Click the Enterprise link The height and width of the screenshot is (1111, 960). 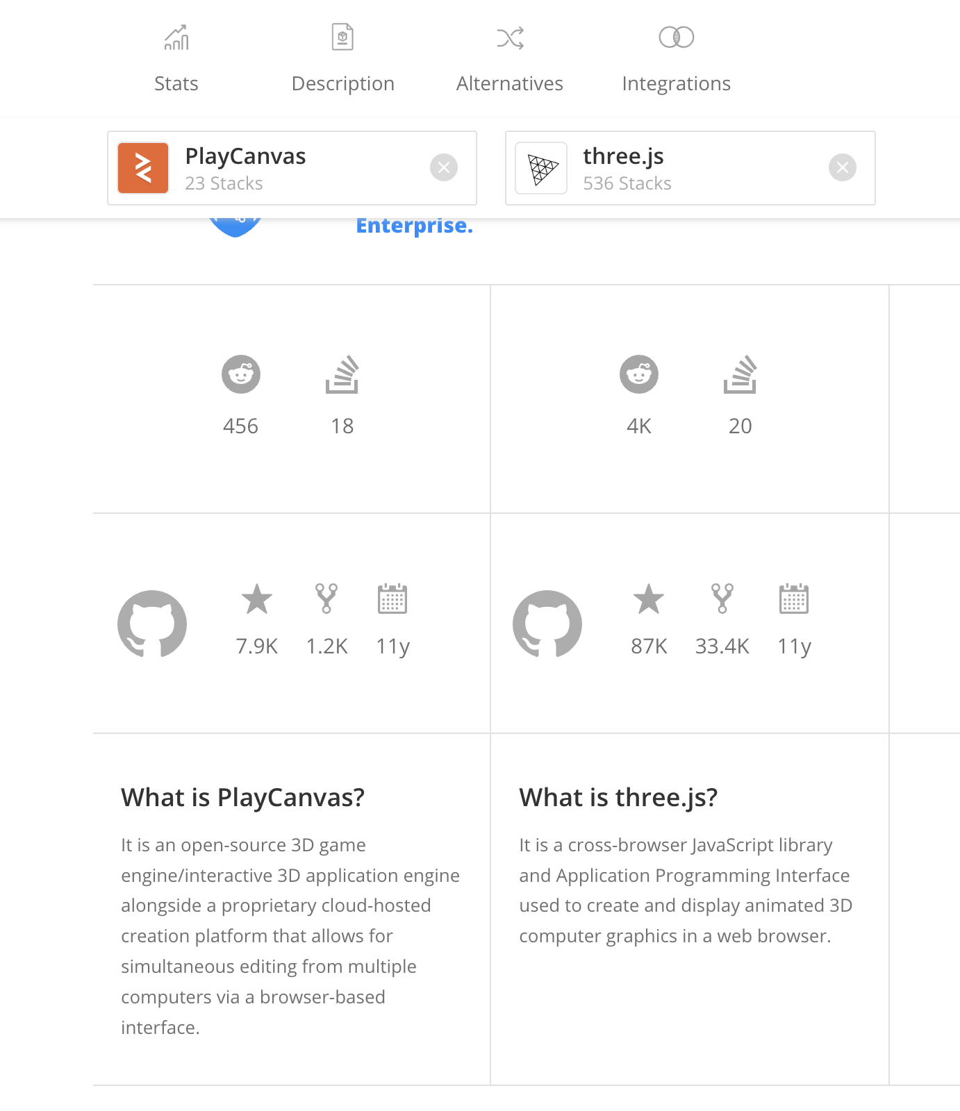[x=414, y=224]
